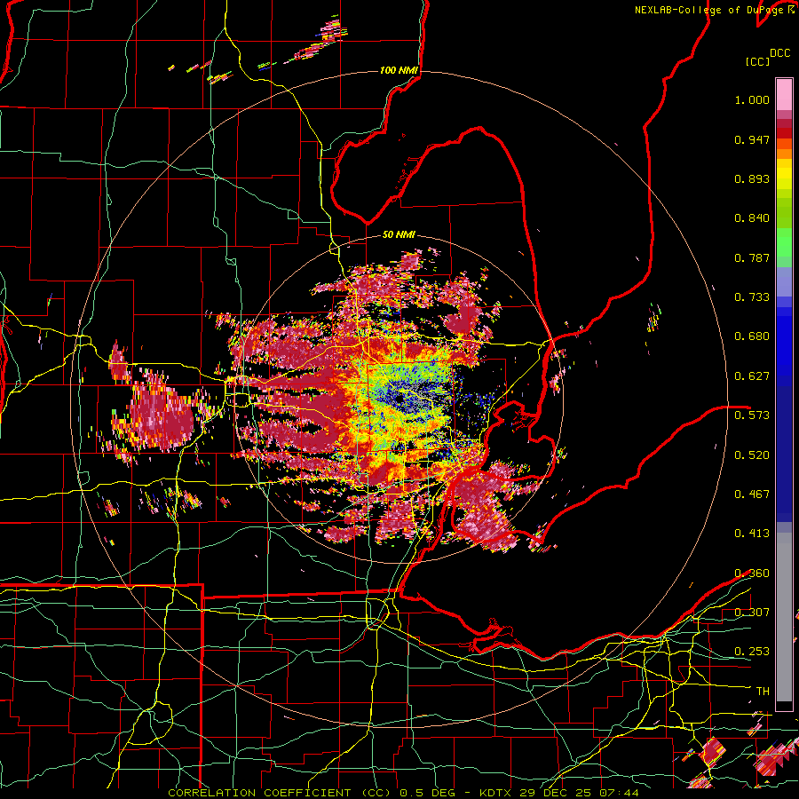
Task: Click the 0.627 scale value
Action: pyautogui.click(x=752, y=376)
